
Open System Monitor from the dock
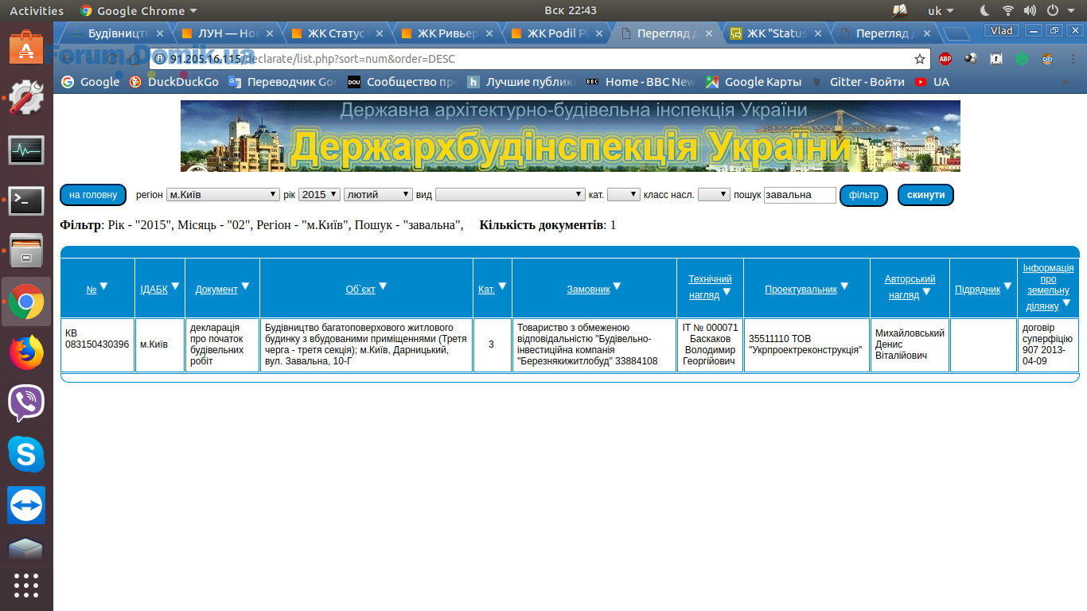[x=26, y=150]
